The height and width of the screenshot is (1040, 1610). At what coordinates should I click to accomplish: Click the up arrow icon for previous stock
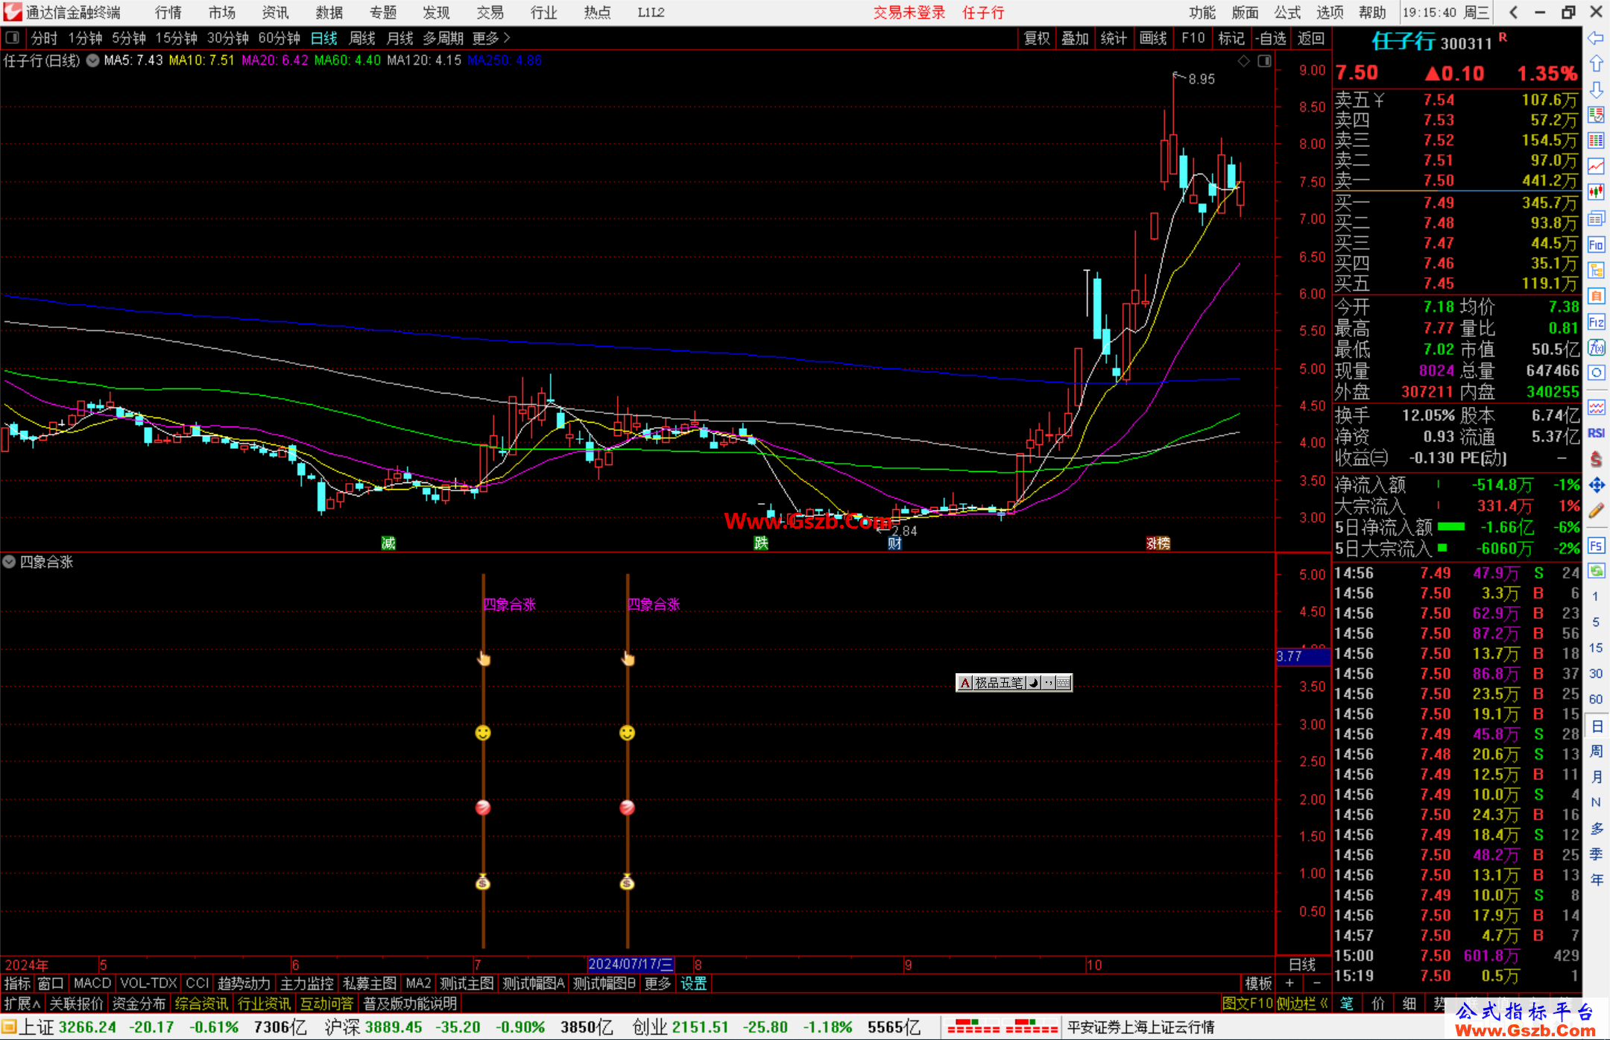pos(1596,64)
